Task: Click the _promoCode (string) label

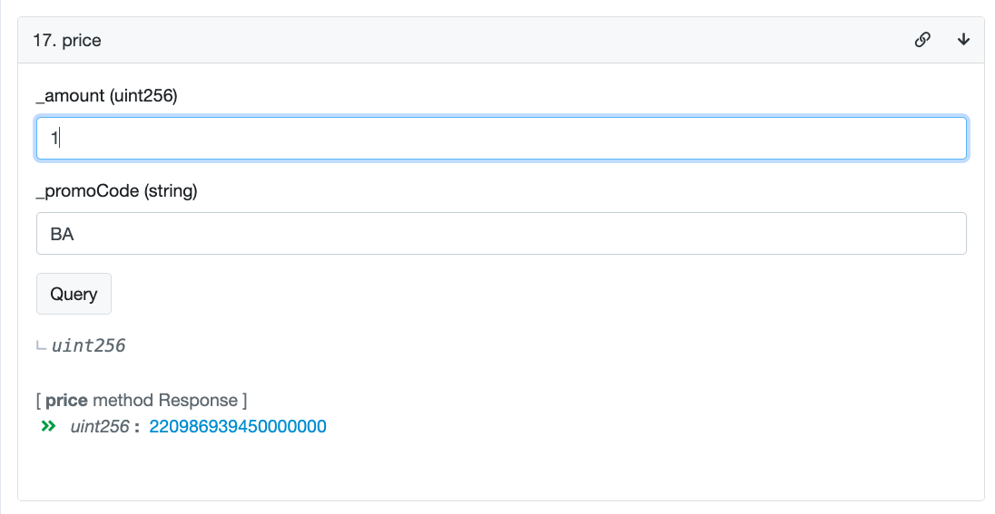Action: pyautogui.click(x=116, y=191)
